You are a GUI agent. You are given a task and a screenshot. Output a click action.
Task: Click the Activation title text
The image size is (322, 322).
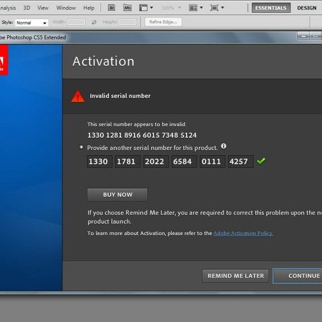[x=104, y=61]
